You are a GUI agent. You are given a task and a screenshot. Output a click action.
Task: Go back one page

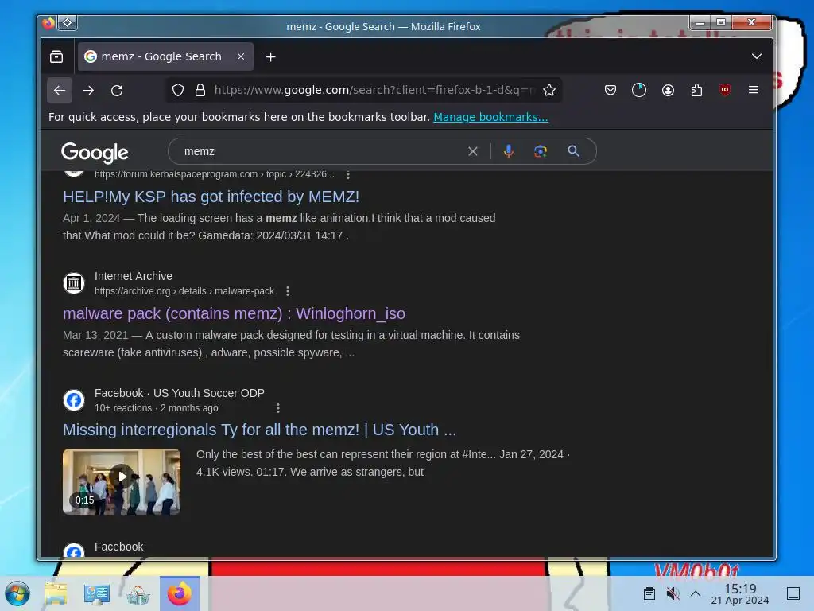[60, 91]
